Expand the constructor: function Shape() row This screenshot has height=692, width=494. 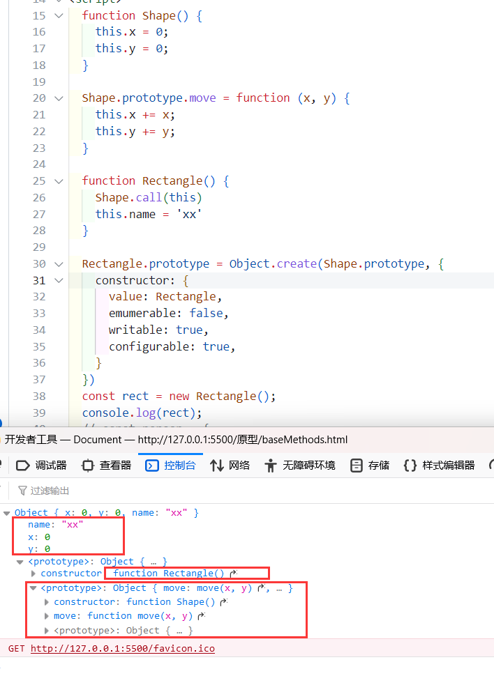[46, 602]
